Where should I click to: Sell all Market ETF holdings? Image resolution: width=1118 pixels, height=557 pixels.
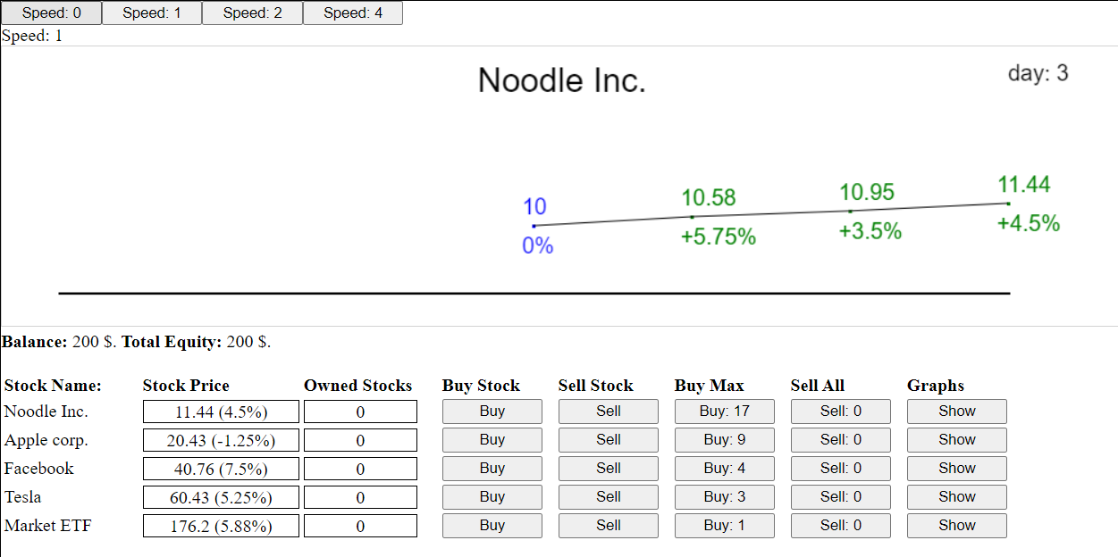coord(841,526)
